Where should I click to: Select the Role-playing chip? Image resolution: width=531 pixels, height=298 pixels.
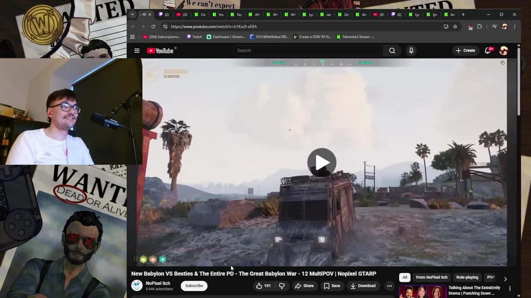click(467, 277)
